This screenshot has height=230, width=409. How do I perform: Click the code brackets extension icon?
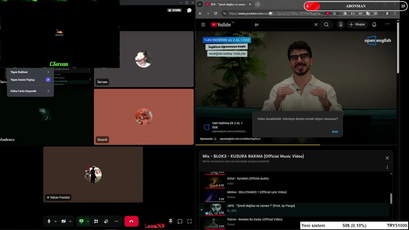[353, 13]
